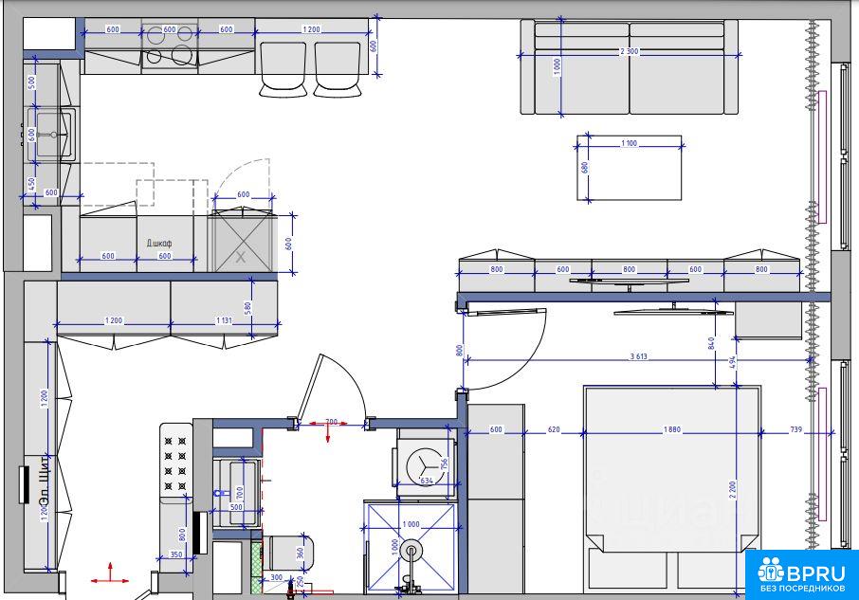
Task: Select the sofa with the 2 300 dimension
Action: pyautogui.click(x=629, y=67)
